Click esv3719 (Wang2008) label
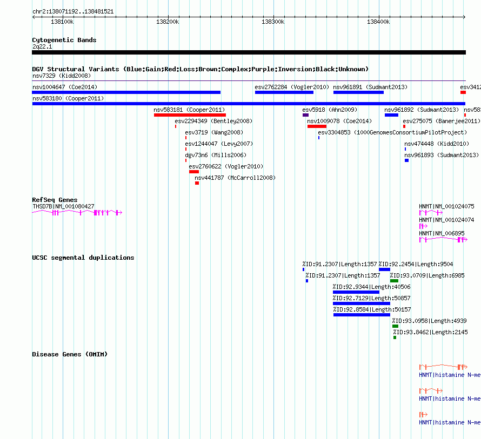Viewport: 481px width, 439px height. pos(214,132)
